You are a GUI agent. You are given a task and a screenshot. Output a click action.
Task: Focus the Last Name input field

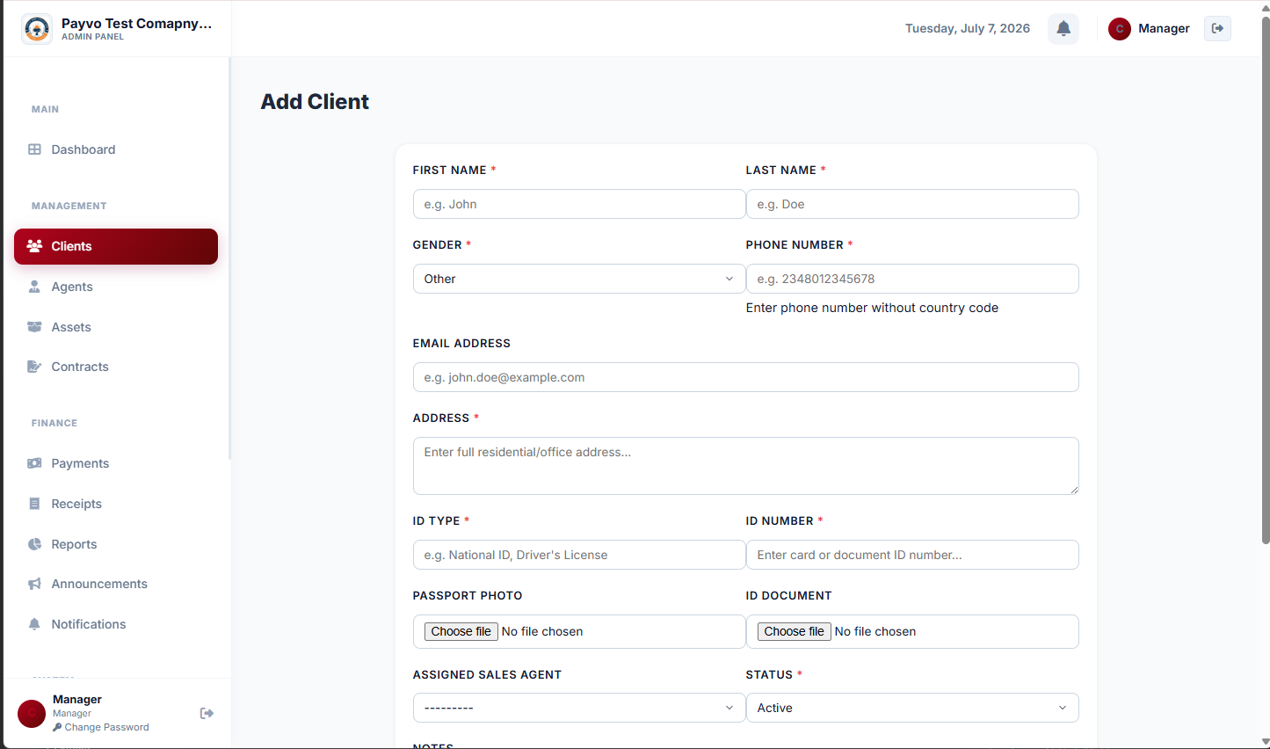912,204
